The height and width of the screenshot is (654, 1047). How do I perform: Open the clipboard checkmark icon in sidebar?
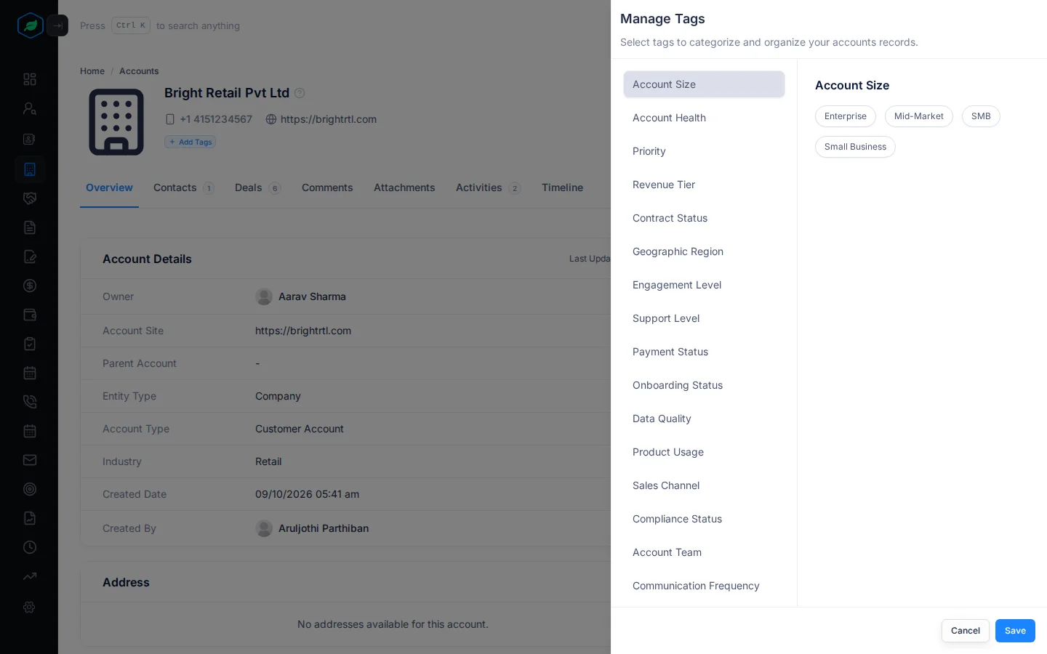click(x=30, y=344)
